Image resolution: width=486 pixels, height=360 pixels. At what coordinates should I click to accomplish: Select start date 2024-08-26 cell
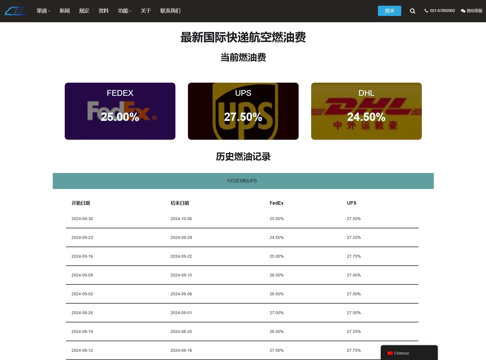[x=82, y=313]
